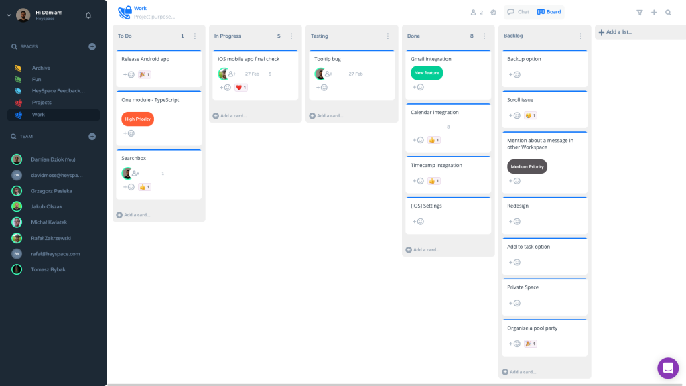686x386 pixels.
Task: Open workspace settings gear near member count
Action: [x=493, y=12]
